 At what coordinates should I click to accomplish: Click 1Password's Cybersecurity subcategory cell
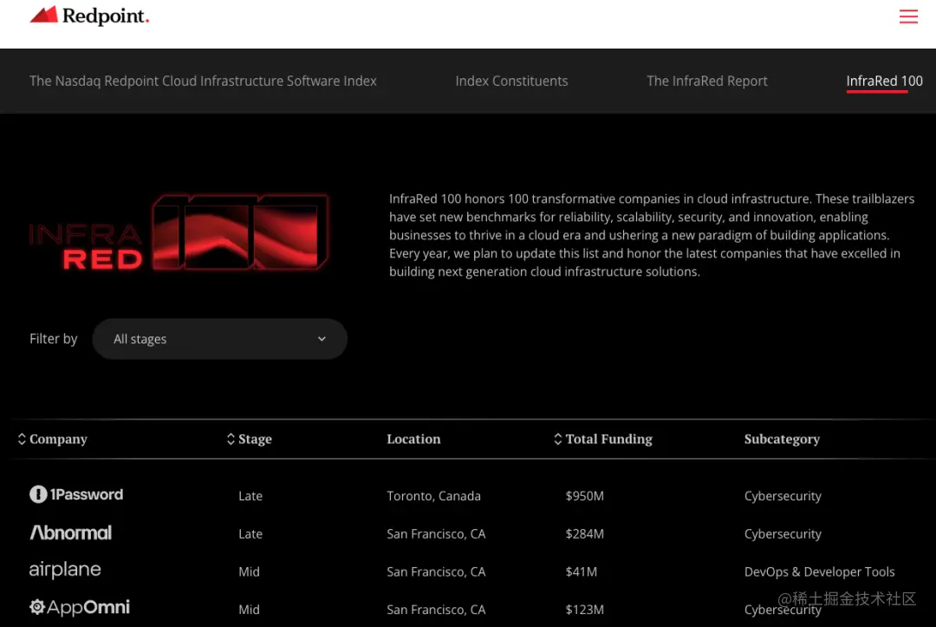783,496
